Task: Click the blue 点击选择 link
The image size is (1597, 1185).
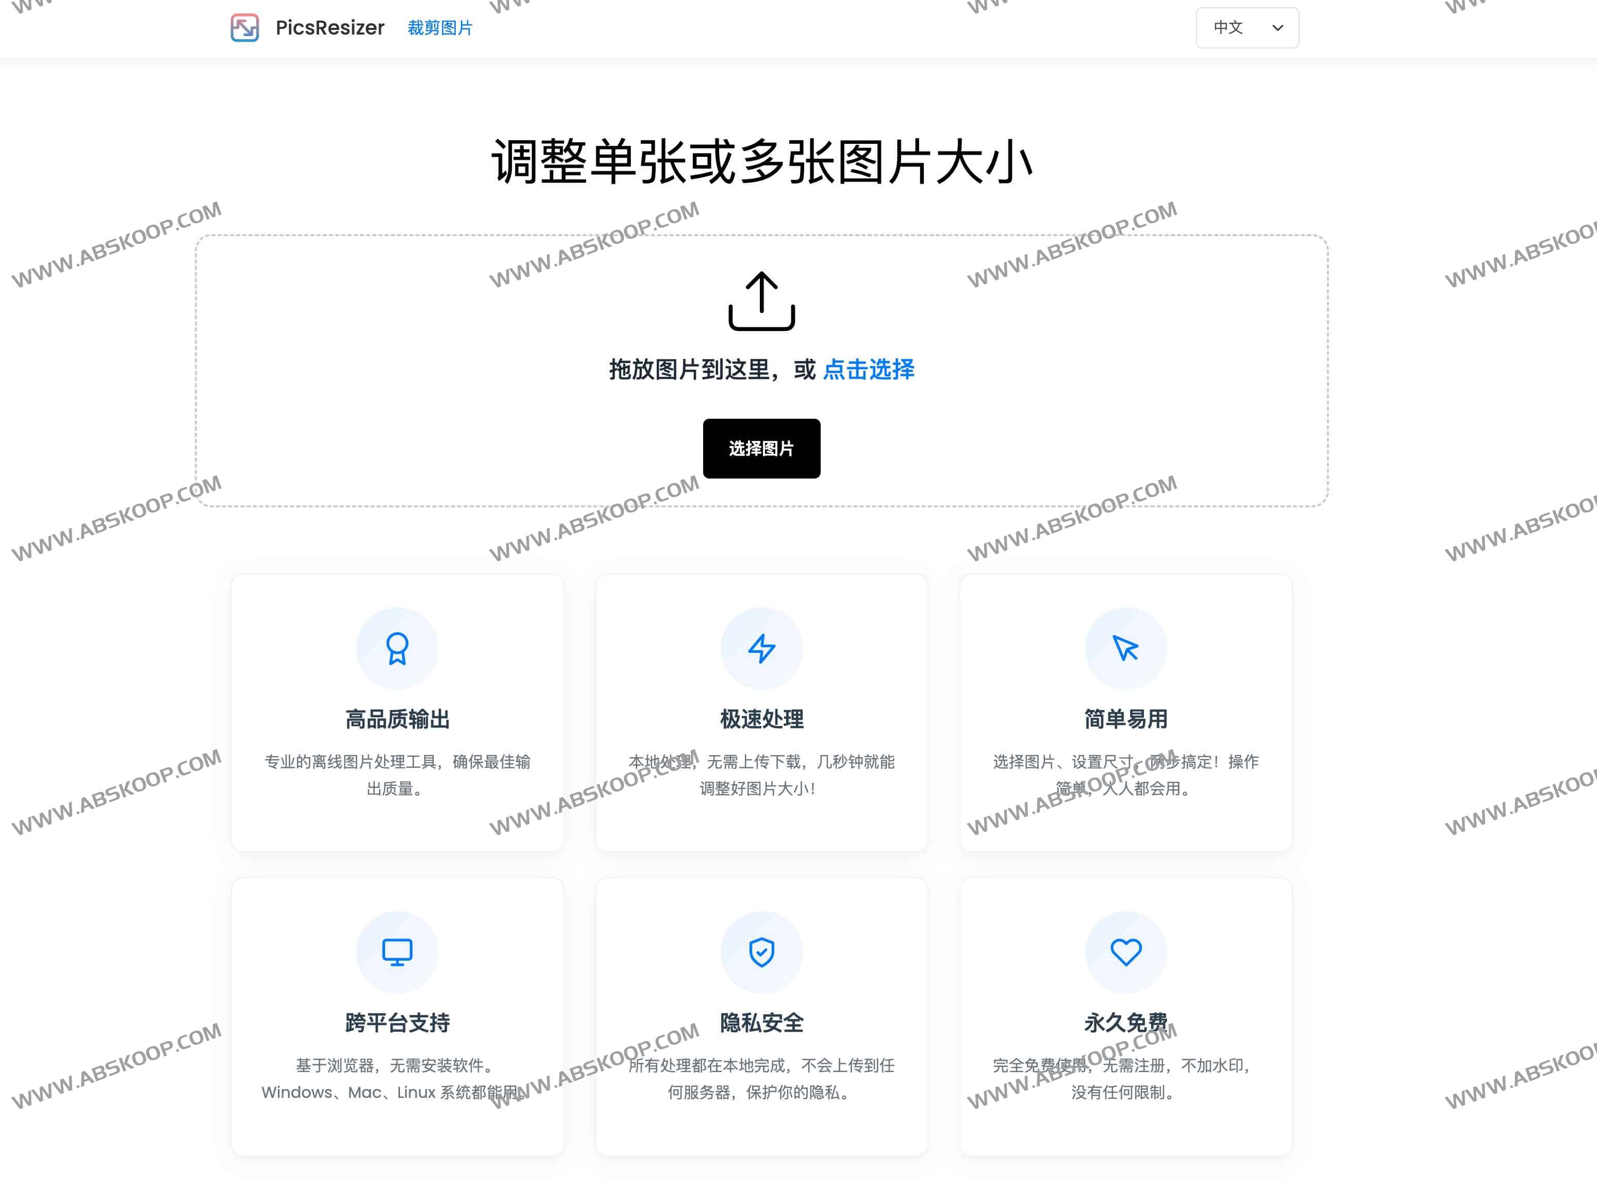Action: click(x=869, y=369)
